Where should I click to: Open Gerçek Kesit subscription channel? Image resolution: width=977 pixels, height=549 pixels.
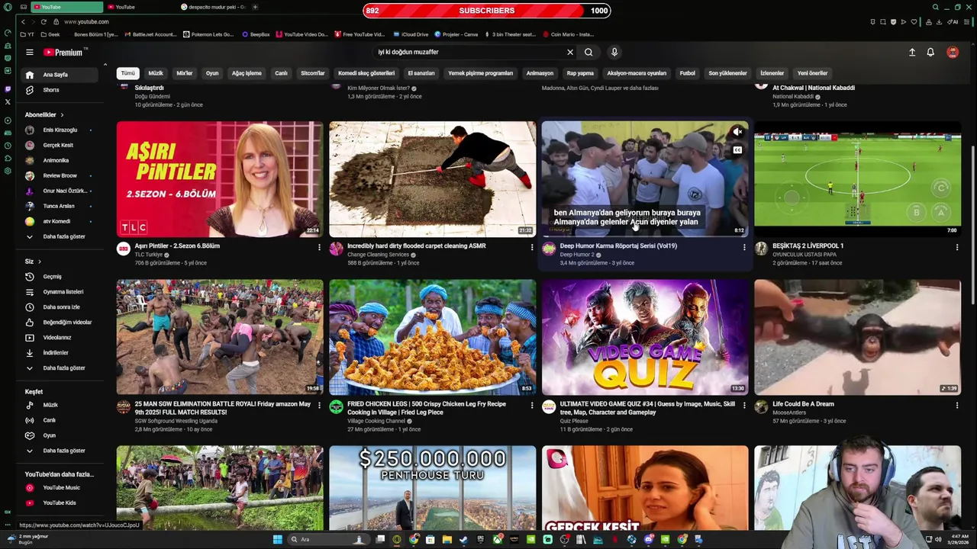tap(58, 145)
